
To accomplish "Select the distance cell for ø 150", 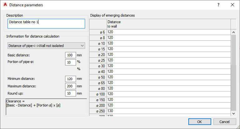I will tap(169, 100).
